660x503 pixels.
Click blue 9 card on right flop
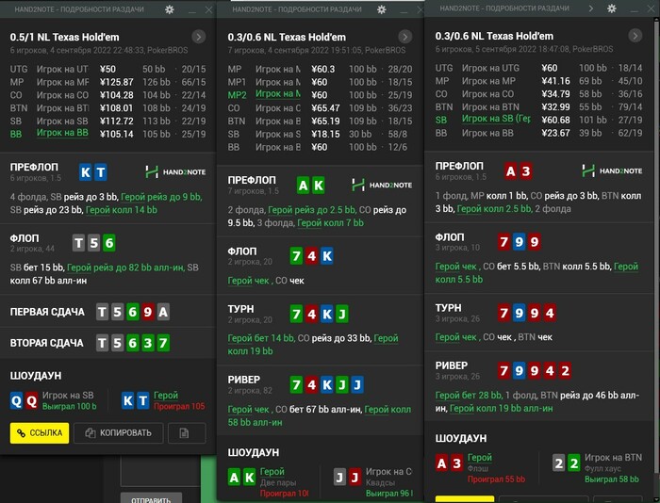tap(519, 242)
